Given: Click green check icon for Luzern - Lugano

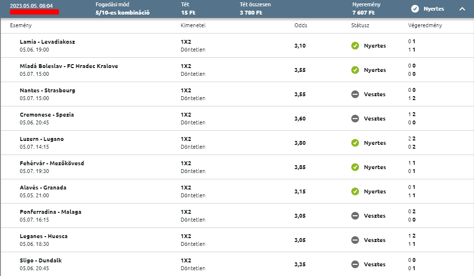Looking at the screenshot, I should tap(355, 143).
